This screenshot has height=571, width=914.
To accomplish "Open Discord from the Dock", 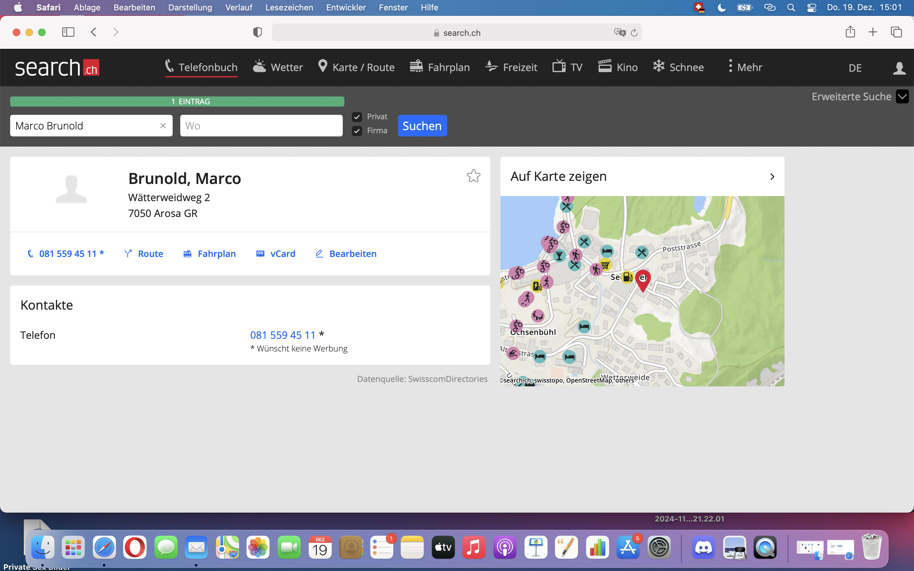I will point(704,547).
